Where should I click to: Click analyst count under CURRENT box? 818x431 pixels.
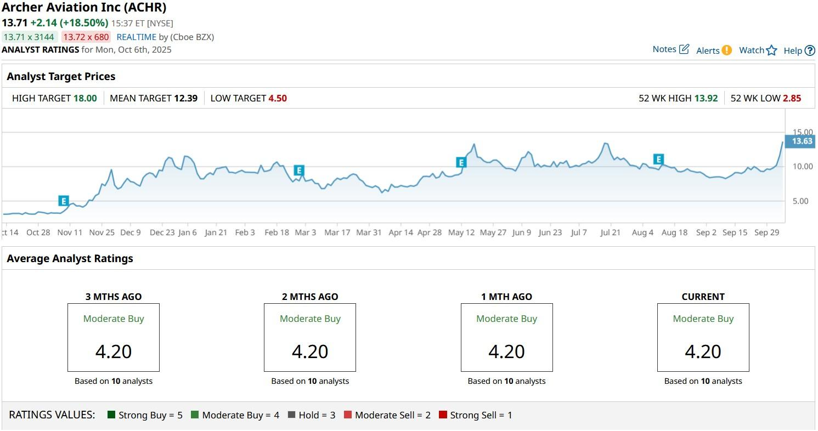coord(703,381)
